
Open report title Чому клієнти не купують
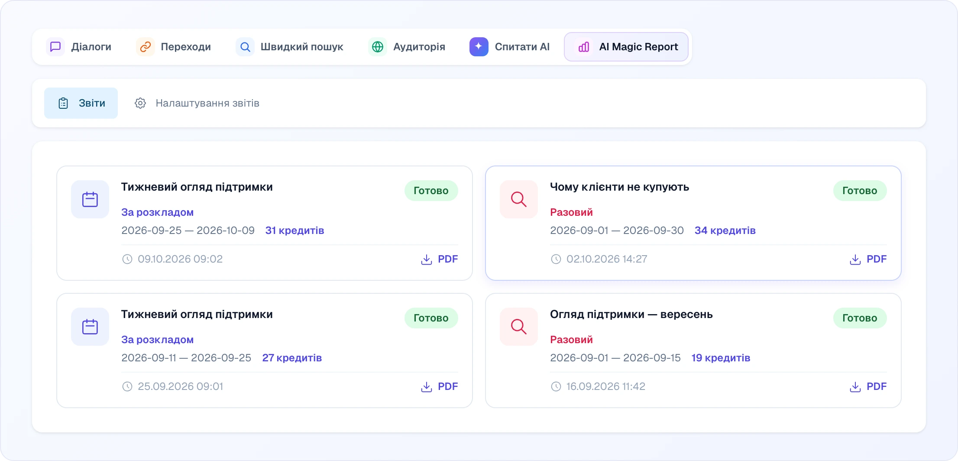[x=619, y=187]
